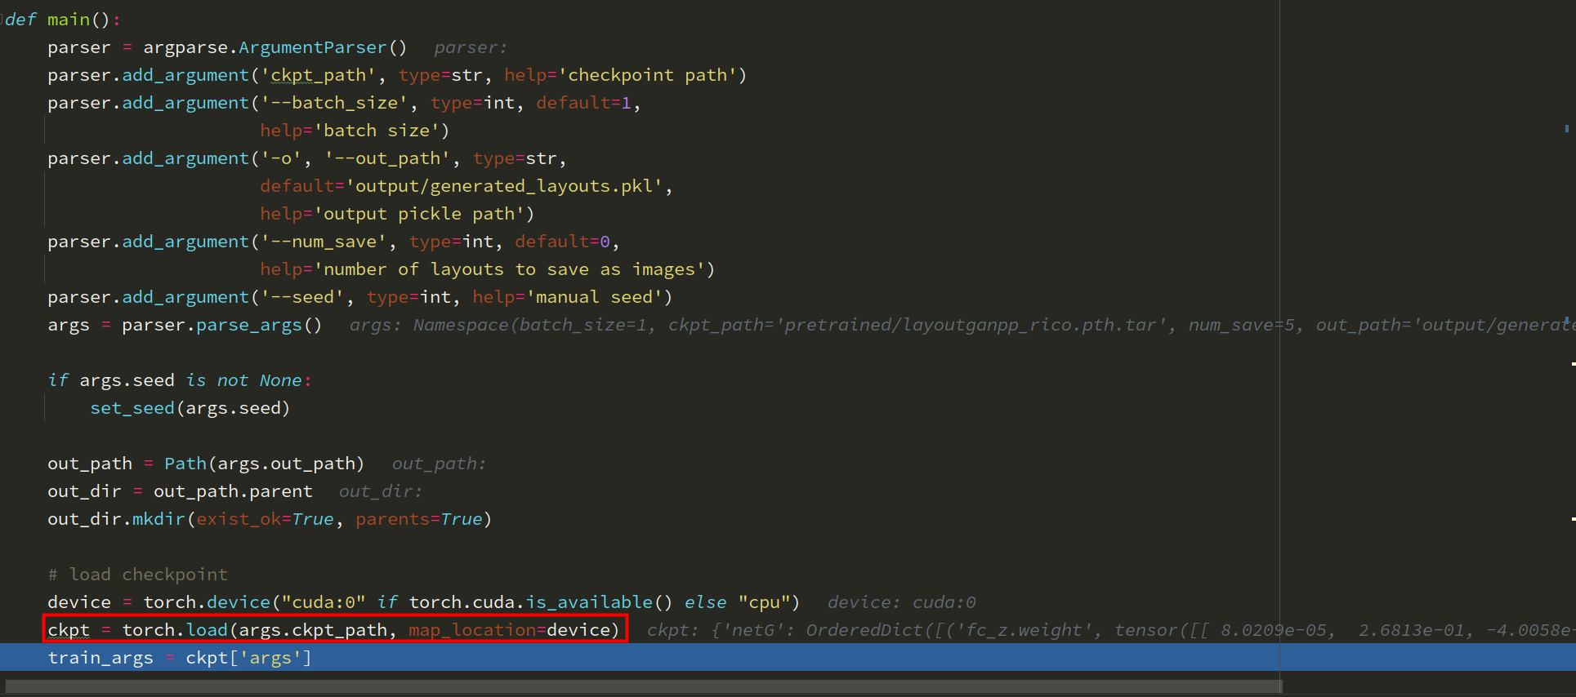Click the 'exist_ok=True' parameter
The image size is (1576, 697).
tap(265, 519)
